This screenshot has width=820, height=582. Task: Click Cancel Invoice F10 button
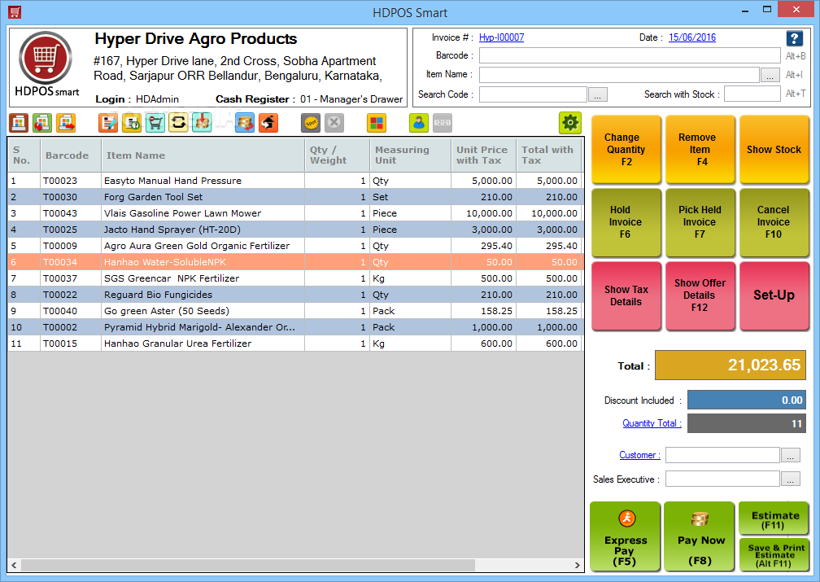pos(774,222)
